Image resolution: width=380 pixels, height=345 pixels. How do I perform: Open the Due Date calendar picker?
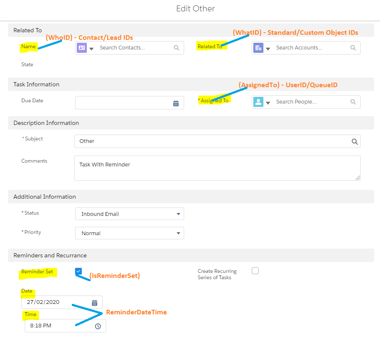click(176, 103)
